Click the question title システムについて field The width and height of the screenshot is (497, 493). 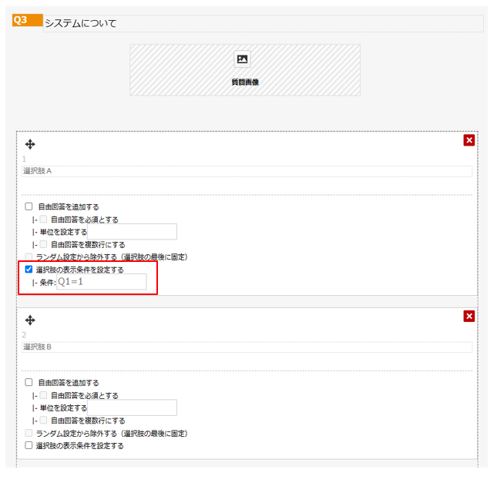pyautogui.click(x=264, y=23)
